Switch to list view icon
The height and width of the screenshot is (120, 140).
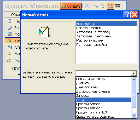(110, 6)
